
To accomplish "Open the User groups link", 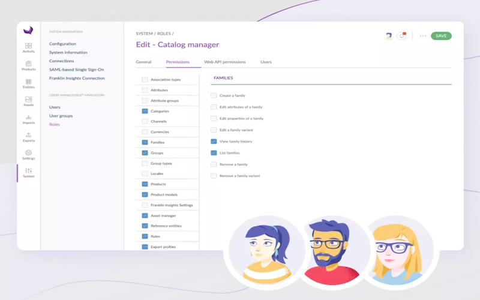I will click(61, 116).
